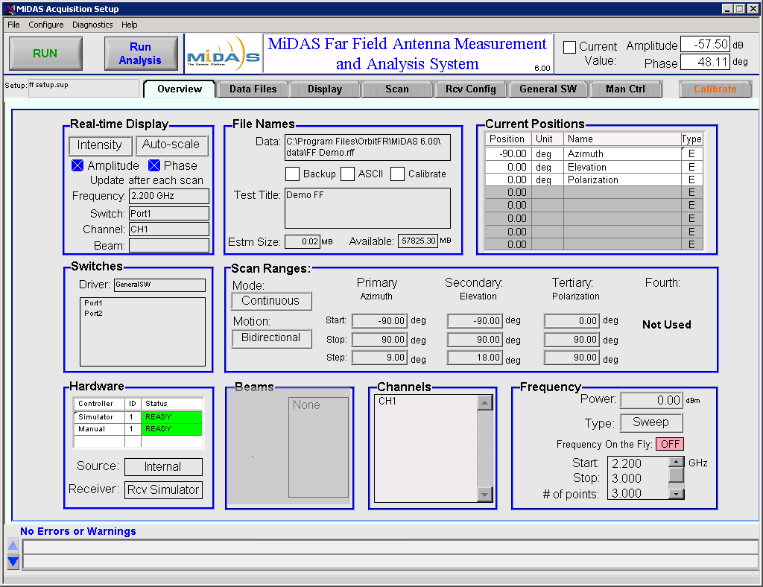Switch to the Data Files tab
Screen dimensions: 763x587
[253, 89]
